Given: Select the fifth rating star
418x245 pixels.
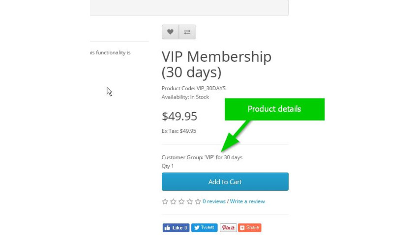Looking at the screenshot, I should [x=198, y=202].
